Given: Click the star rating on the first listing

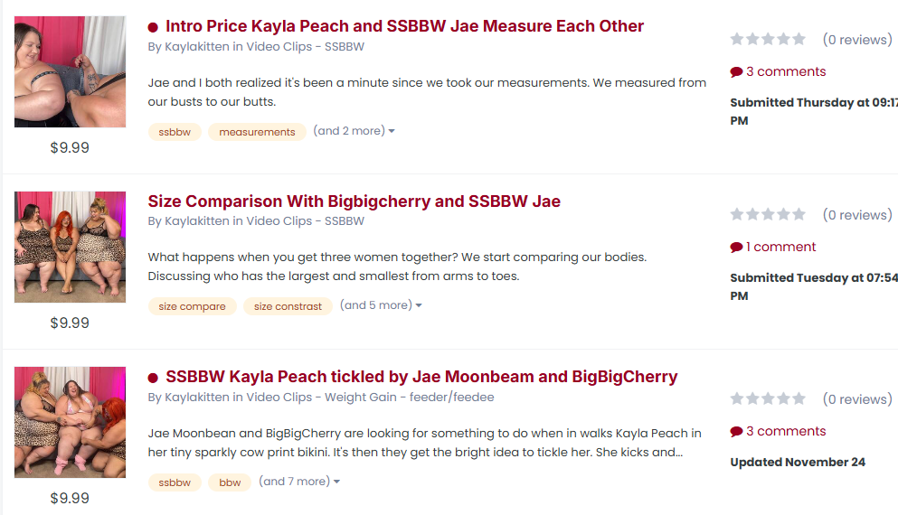Looking at the screenshot, I should (768, 39).
